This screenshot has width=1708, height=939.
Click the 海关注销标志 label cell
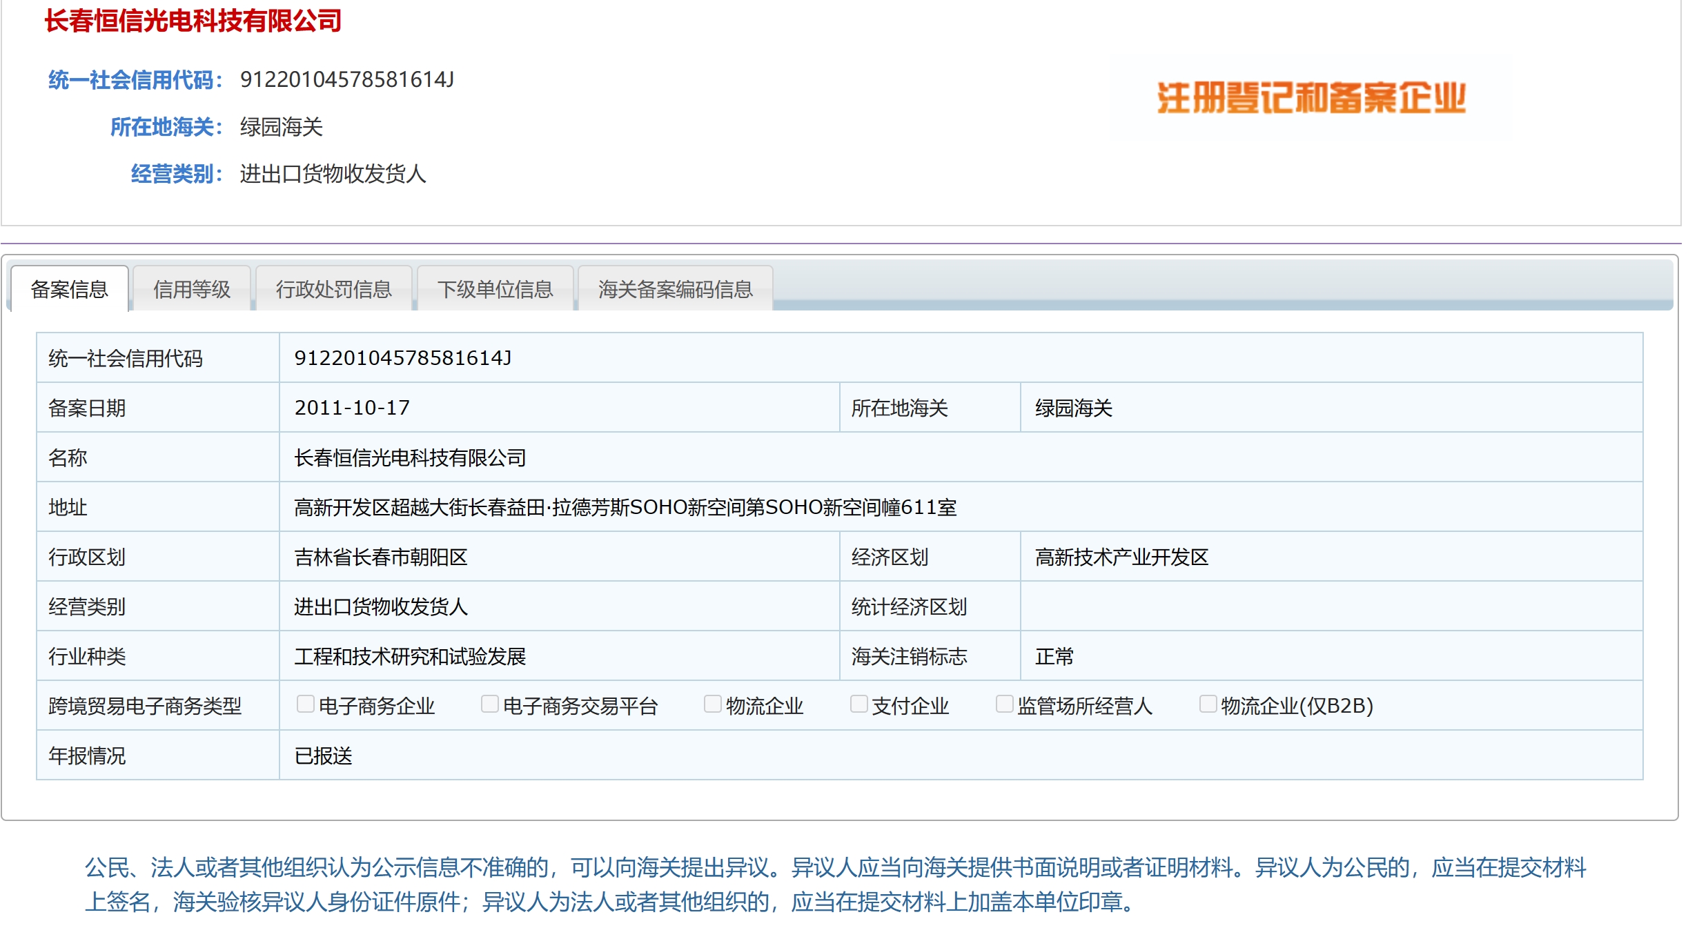(x=930, y=656)
